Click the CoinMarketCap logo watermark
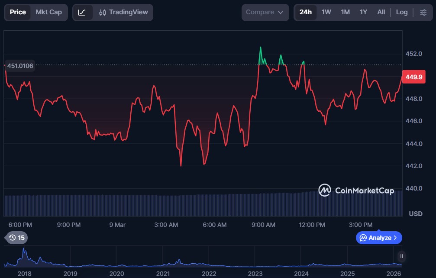Viewport: 436px width, 278px height. pyautogui.click(x=356, y=190)
